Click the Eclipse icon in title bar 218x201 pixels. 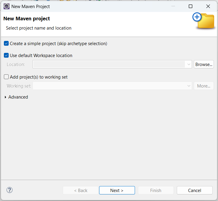coord(6,6)
